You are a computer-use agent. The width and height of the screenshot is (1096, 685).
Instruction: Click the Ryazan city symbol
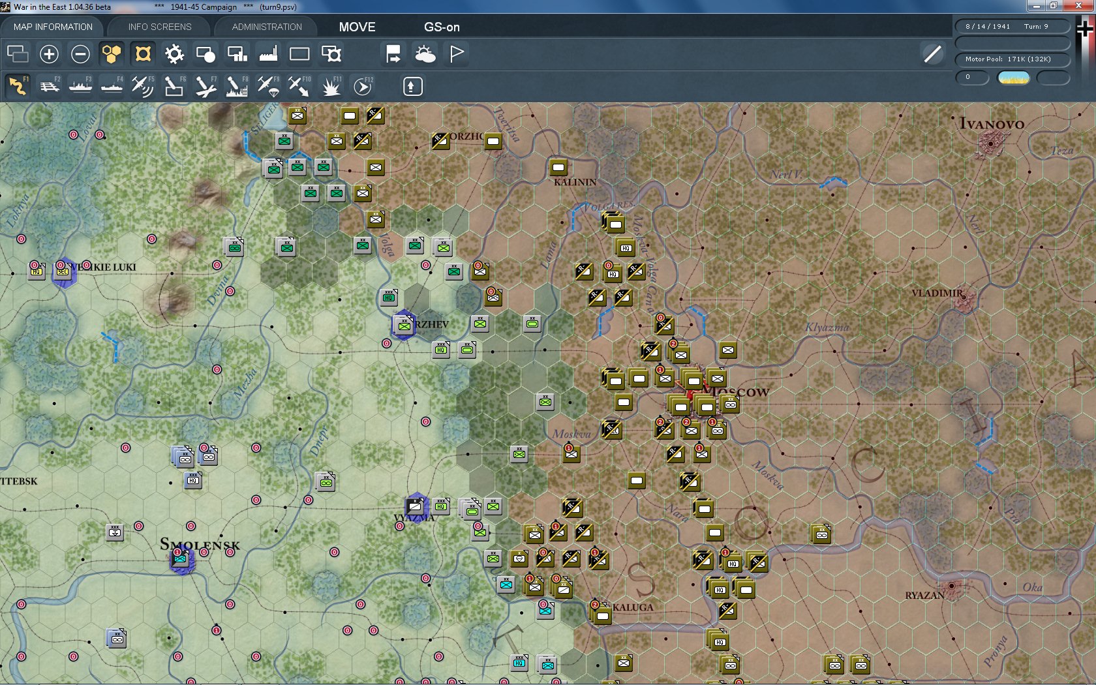[x=952, y=586]
